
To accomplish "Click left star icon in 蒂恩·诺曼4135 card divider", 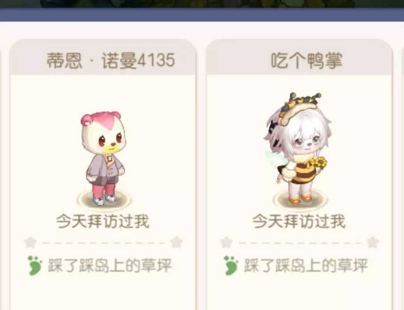I will [30, 242].
